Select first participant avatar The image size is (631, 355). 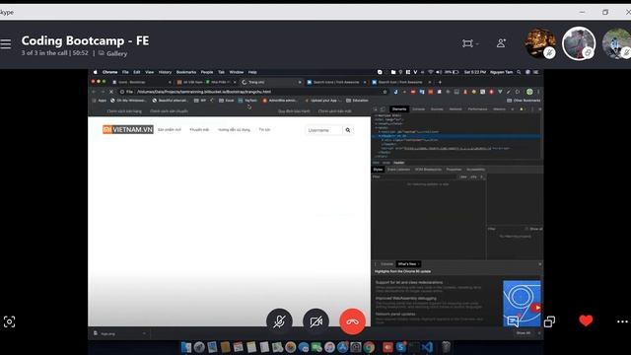[540, 43]
